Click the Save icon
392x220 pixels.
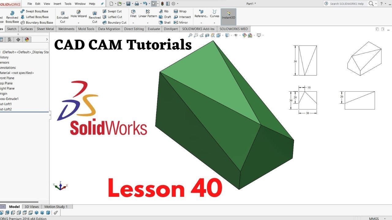128,4
